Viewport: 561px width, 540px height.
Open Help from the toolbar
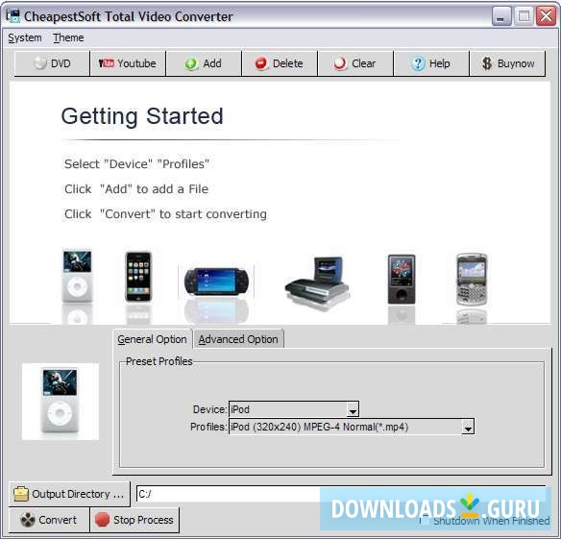tap(431, 63)
